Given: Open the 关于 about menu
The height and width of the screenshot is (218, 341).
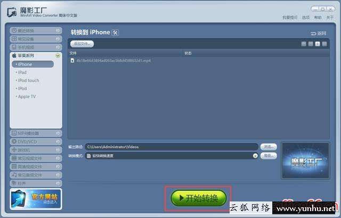Looking at the screenshot, I should click(330, 18).
